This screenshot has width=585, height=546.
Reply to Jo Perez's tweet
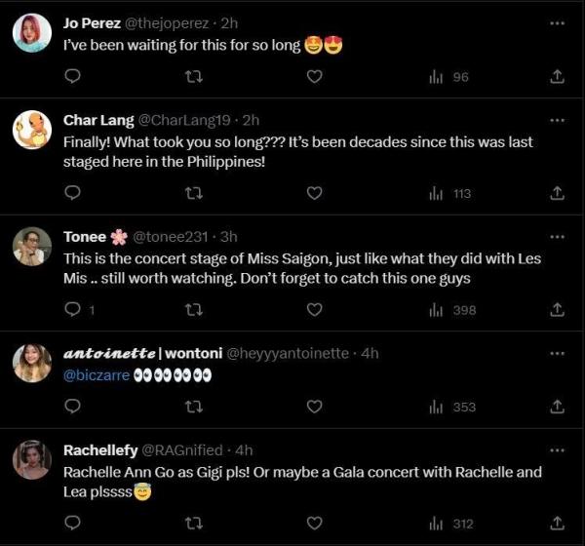(x=72, y=76)
